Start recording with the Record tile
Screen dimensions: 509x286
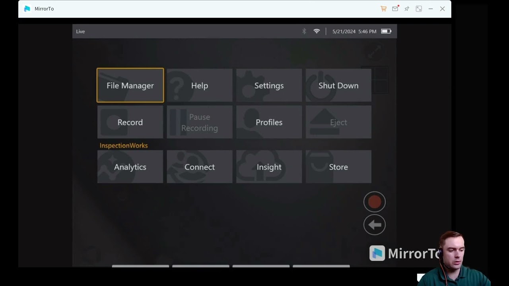tap(130, 122)
